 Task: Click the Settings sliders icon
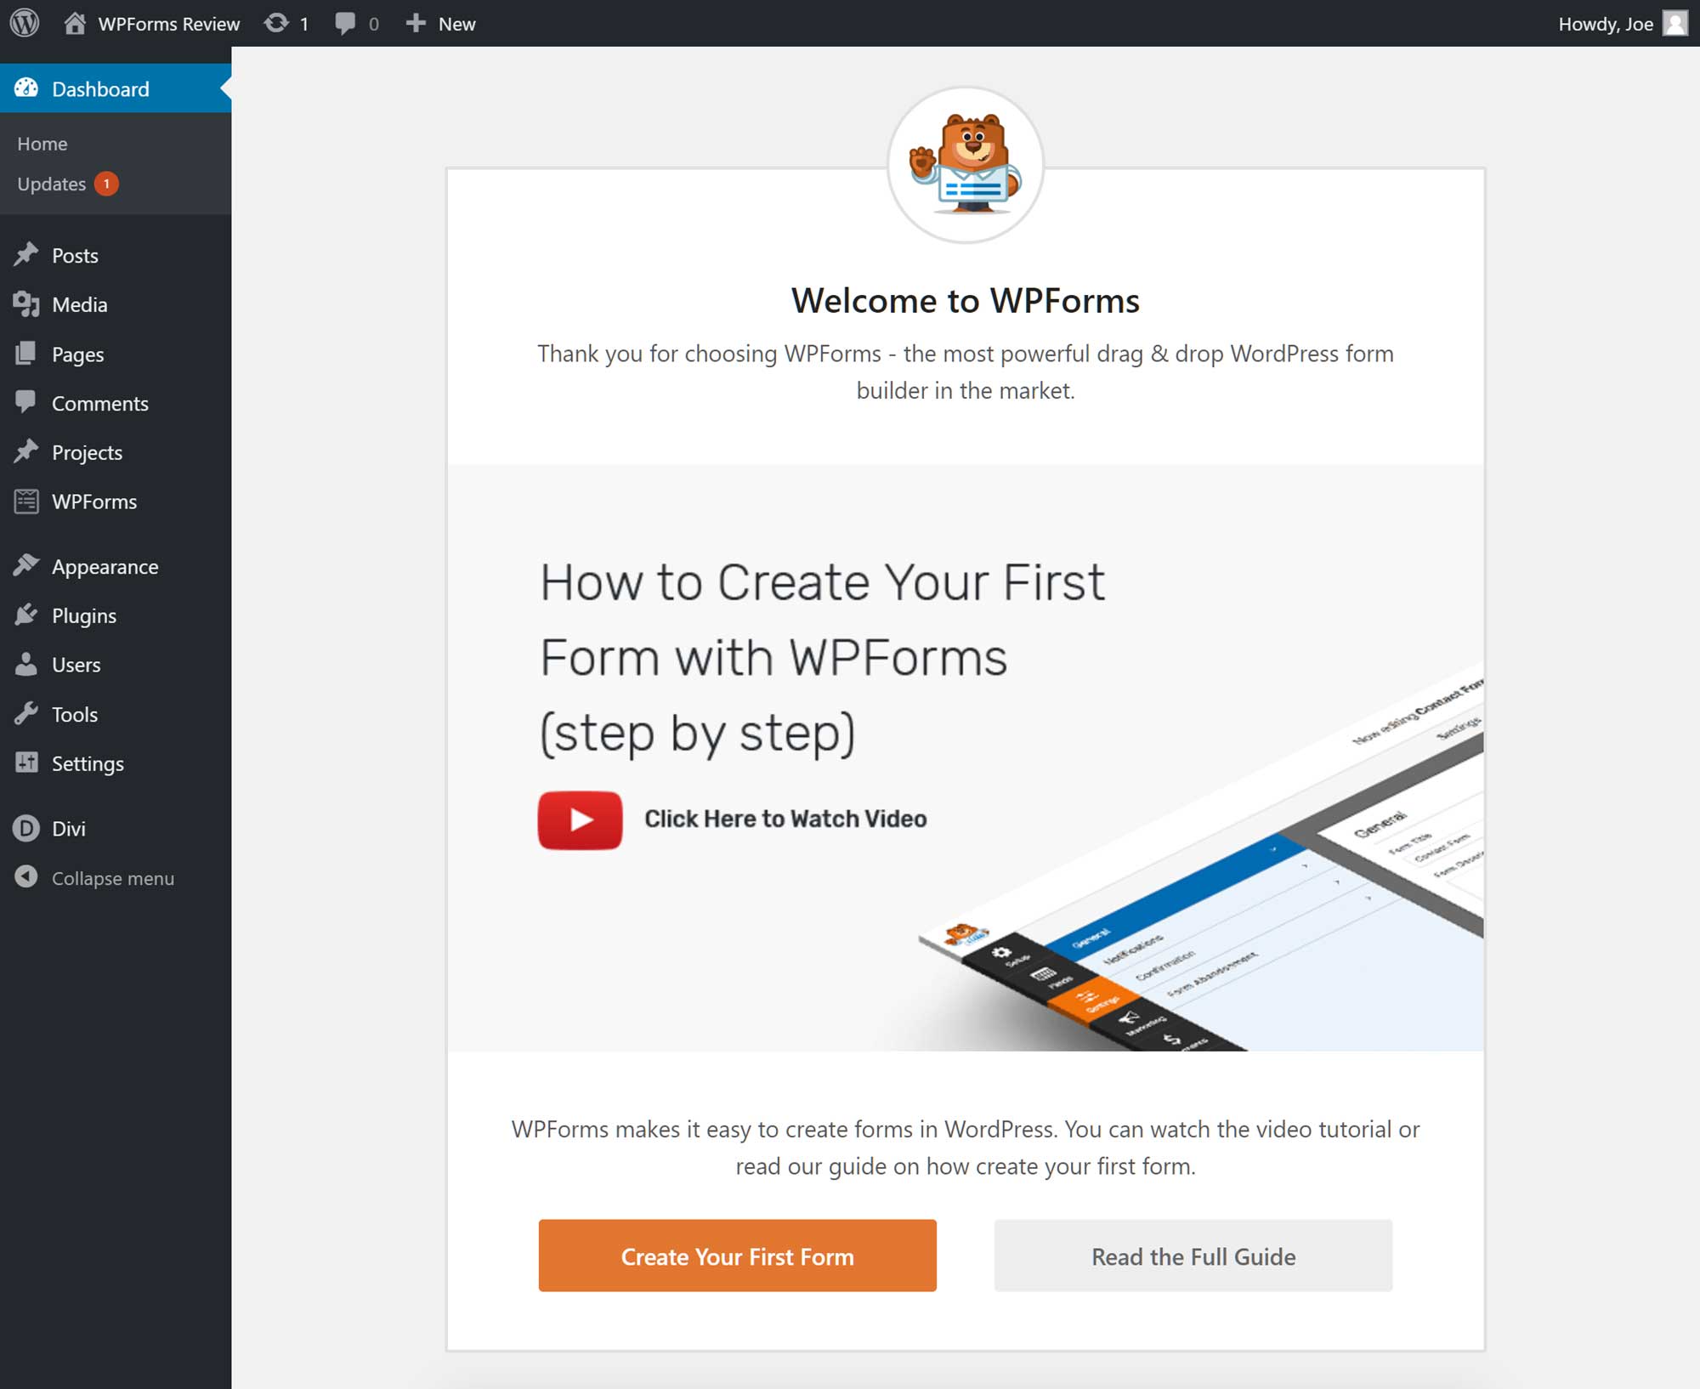pos(26,763)
